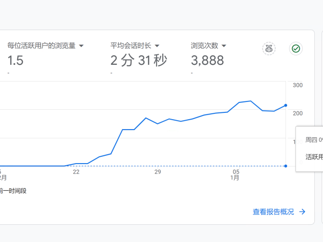Open the 平均会话时长 metric dropdown
This screenshot has height=242, width=323.
[157, 46]
